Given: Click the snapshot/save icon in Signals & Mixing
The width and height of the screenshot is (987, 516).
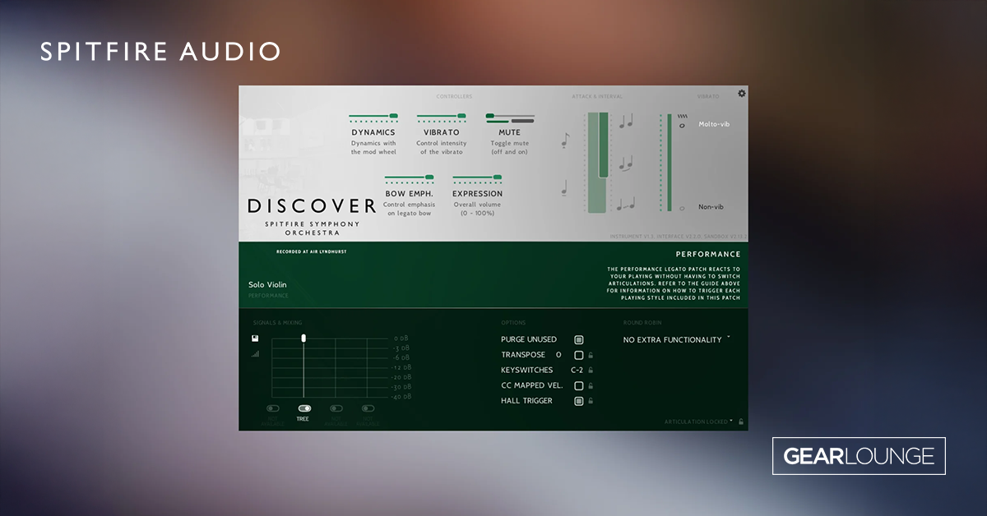Looking at the screenshot, I should click(x=255, y=338).
